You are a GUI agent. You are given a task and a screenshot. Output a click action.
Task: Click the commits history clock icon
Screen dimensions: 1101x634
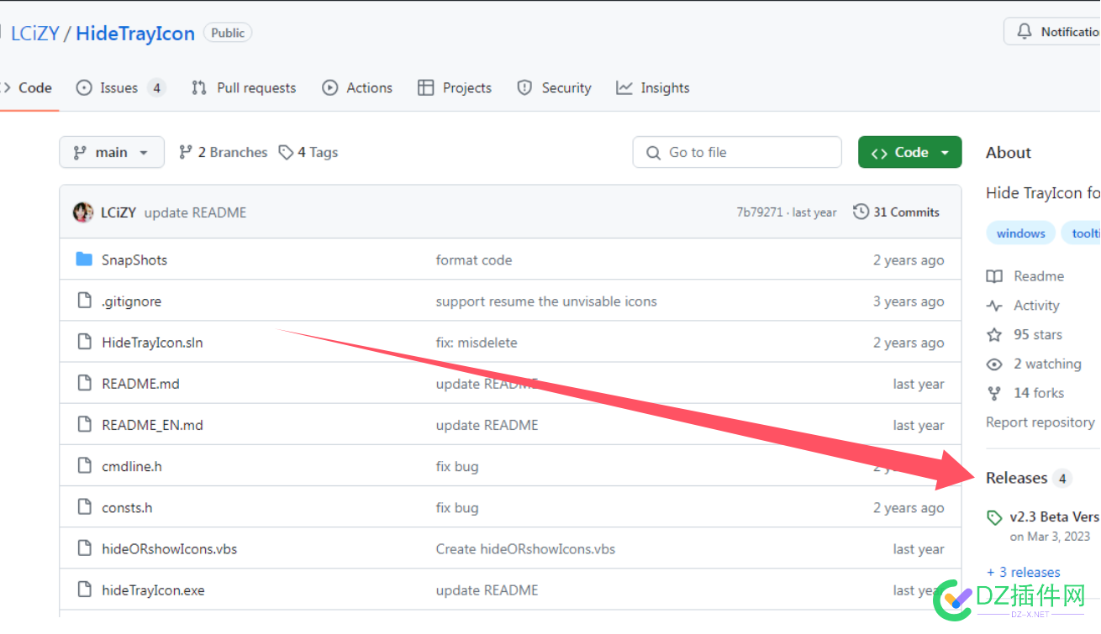tap(861, 212)
